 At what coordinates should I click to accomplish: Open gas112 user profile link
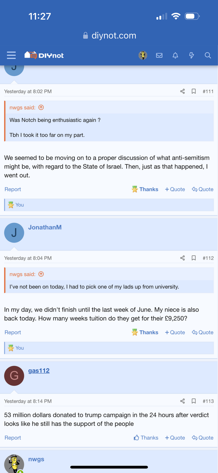coord(39,371)
